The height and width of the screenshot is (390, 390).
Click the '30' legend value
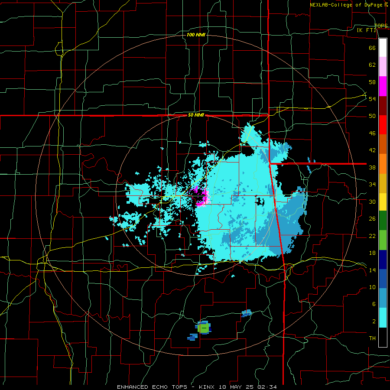point(372,201)
